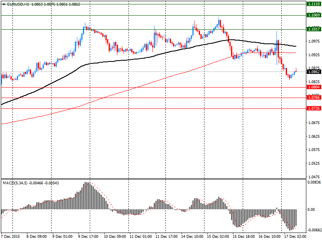This screenshot has width=322, height=241.
Task: Click the 9 Dec 17:00 time label
Action: (x=88, y=237)
